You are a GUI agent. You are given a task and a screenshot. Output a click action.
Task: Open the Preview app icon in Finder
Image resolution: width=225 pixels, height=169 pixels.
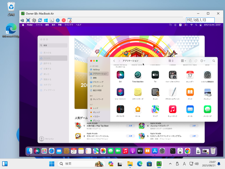(x=207, y=92)
